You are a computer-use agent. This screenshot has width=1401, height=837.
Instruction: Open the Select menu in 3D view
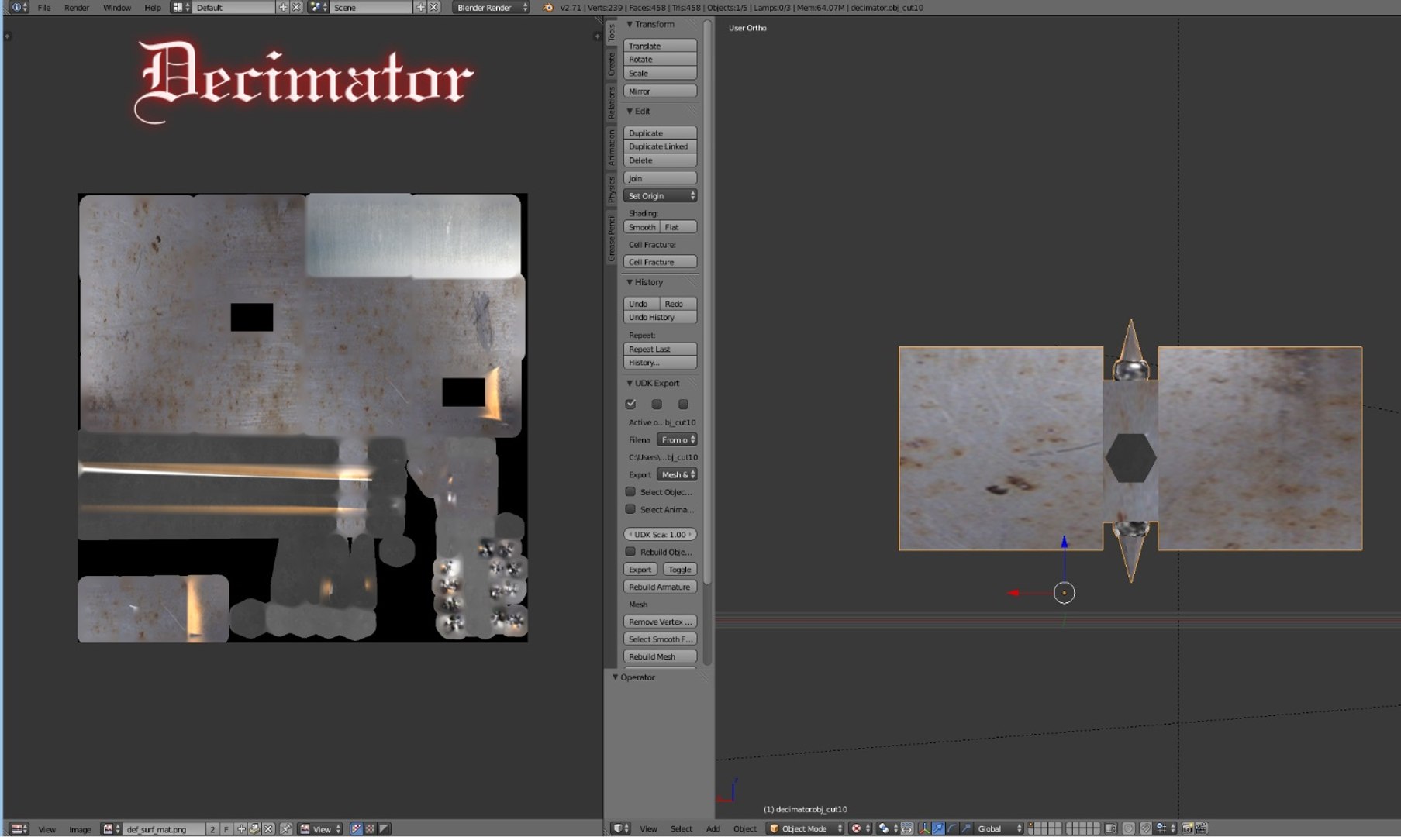tap(682, 828)
